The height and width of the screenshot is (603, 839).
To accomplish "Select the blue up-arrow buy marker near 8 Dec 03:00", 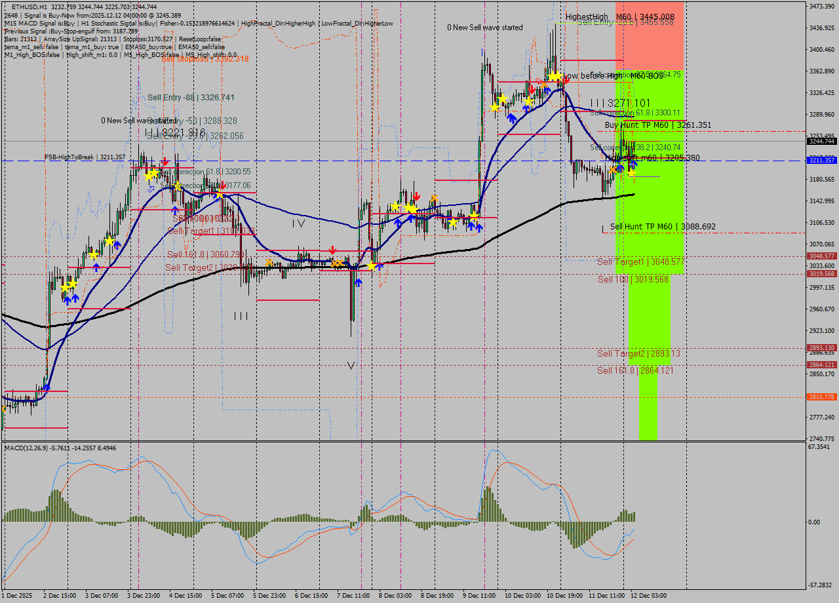I will coord(399,224).
